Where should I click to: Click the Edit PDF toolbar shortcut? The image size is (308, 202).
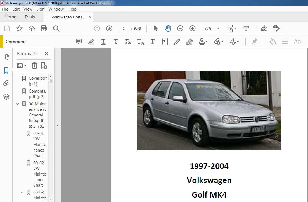coord(276,29)
